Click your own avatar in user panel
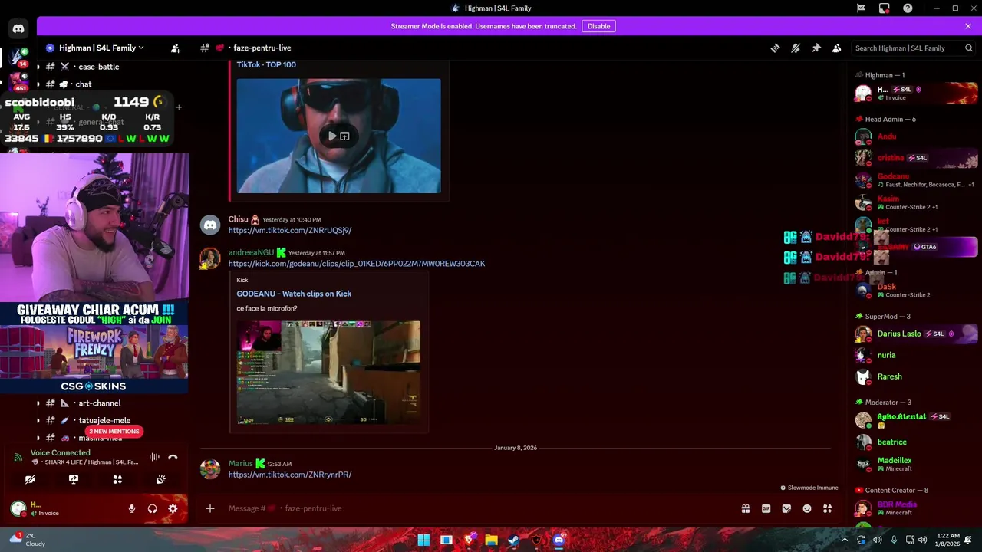 pyautogui.click(x=18, y=508)
